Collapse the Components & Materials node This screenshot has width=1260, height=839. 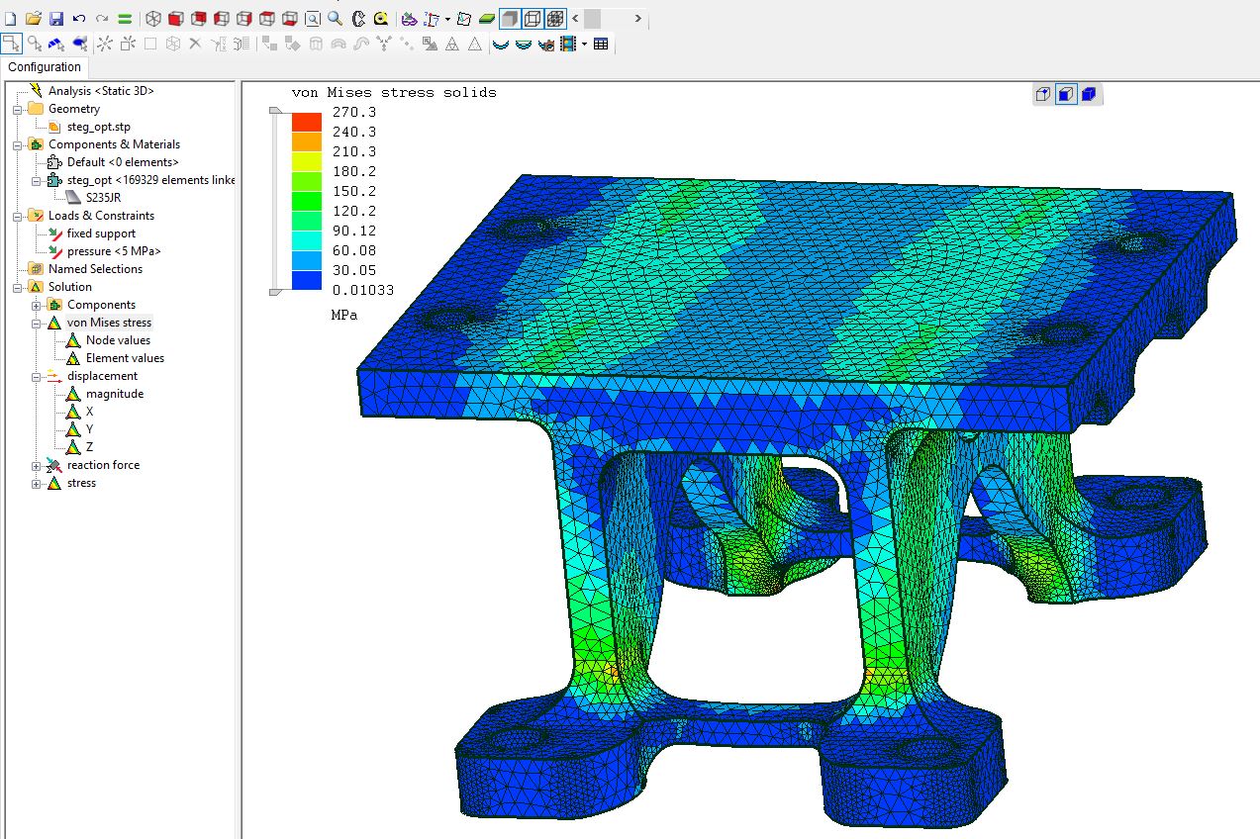(x=18, y=144)
